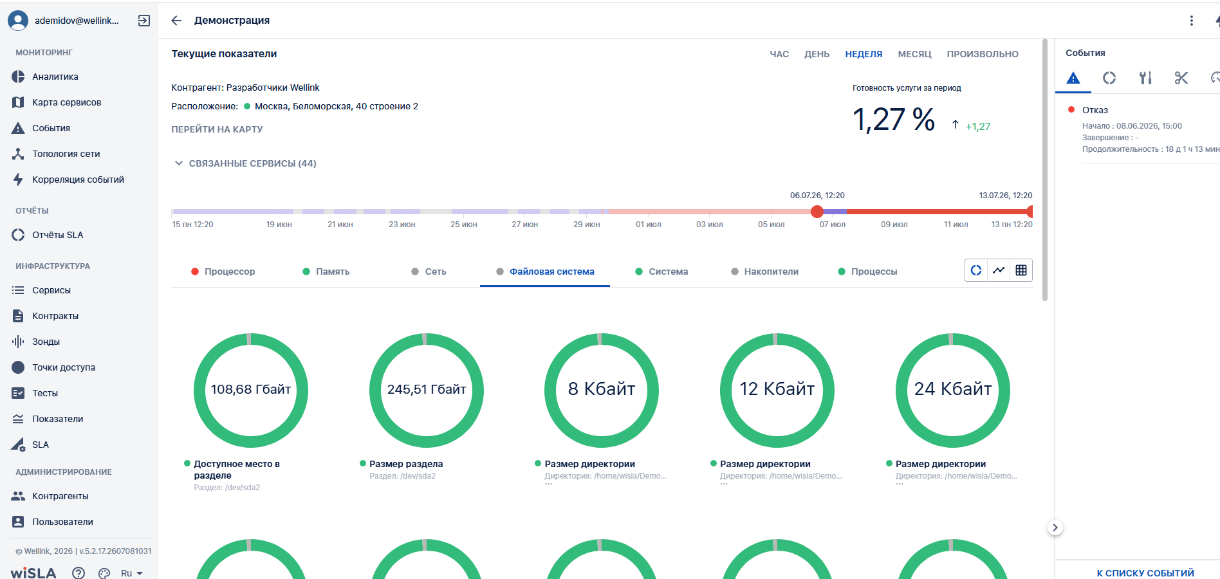Click the red timeline handle at 06.07.26
The image size is (1220, 579).
point(817,211)
